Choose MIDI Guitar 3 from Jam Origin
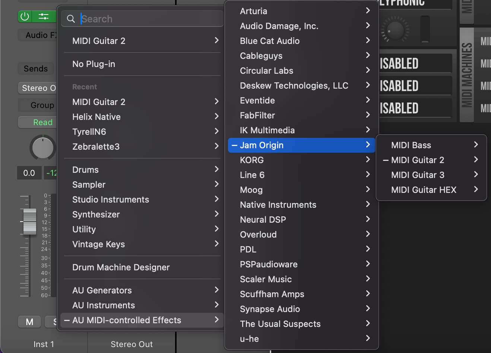This screenshot has width=491, height=353. [431, 175]
